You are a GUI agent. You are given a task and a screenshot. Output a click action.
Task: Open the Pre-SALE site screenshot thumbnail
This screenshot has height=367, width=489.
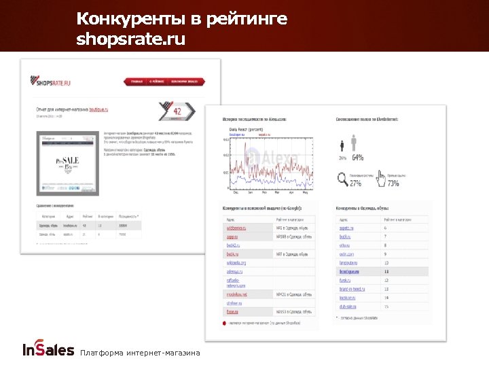[68, 164]
